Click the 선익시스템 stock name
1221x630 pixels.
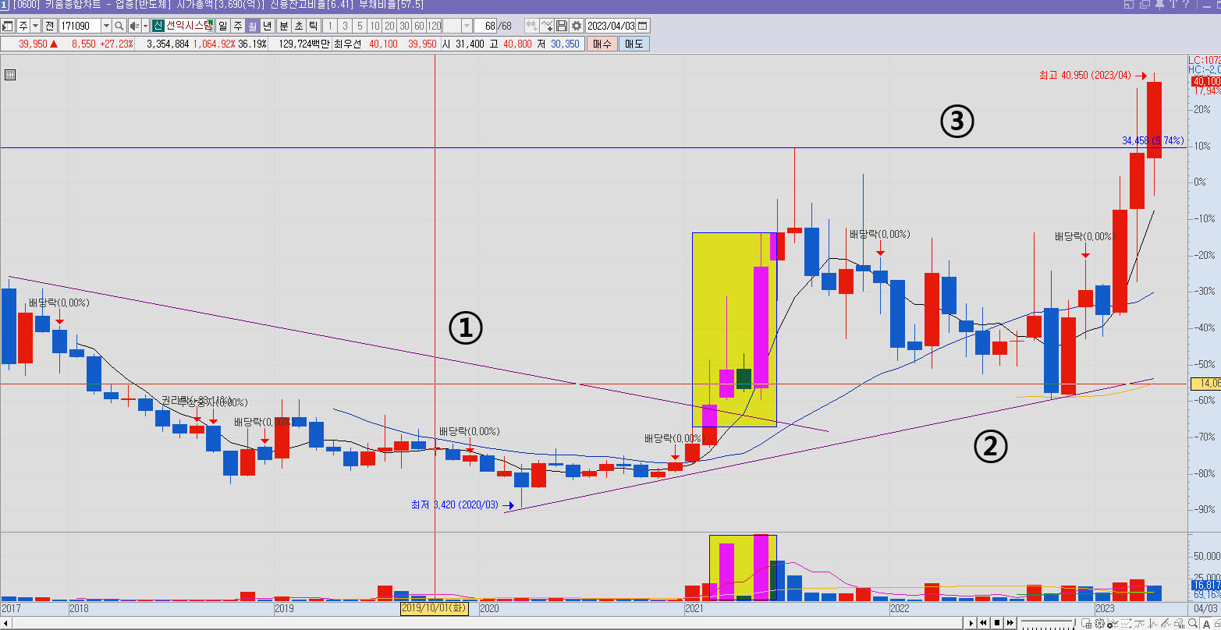point(188,26)
